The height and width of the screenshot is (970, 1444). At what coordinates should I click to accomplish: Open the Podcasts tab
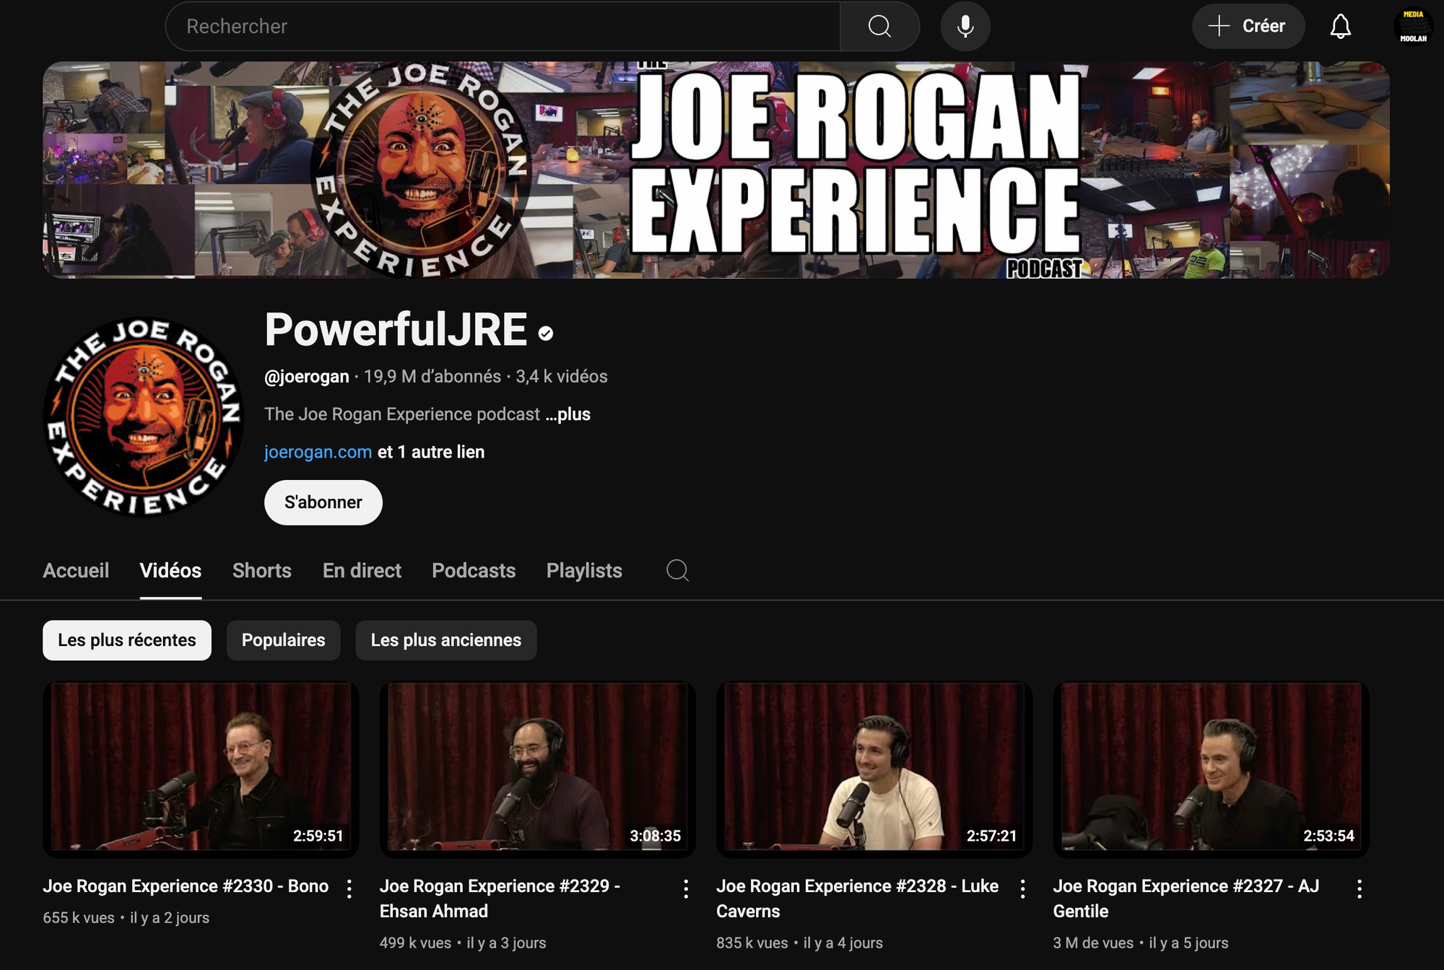click(474, 571)
